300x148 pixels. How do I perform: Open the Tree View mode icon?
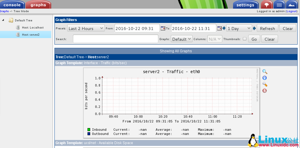pyautogui.click(x=267, y=5)
